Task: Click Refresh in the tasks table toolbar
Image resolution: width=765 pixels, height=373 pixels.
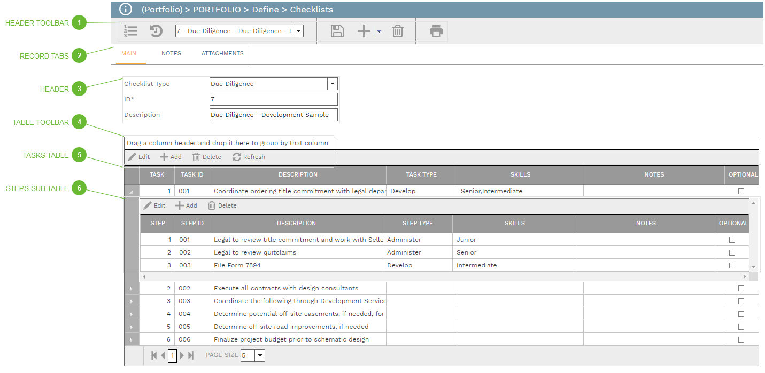Action: [x=249, y=157]
